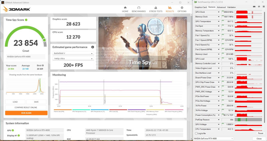This screenshot has height=141, width=267.
Task: Click the orange RUN AGAIN button
Action: click(26, 113)
